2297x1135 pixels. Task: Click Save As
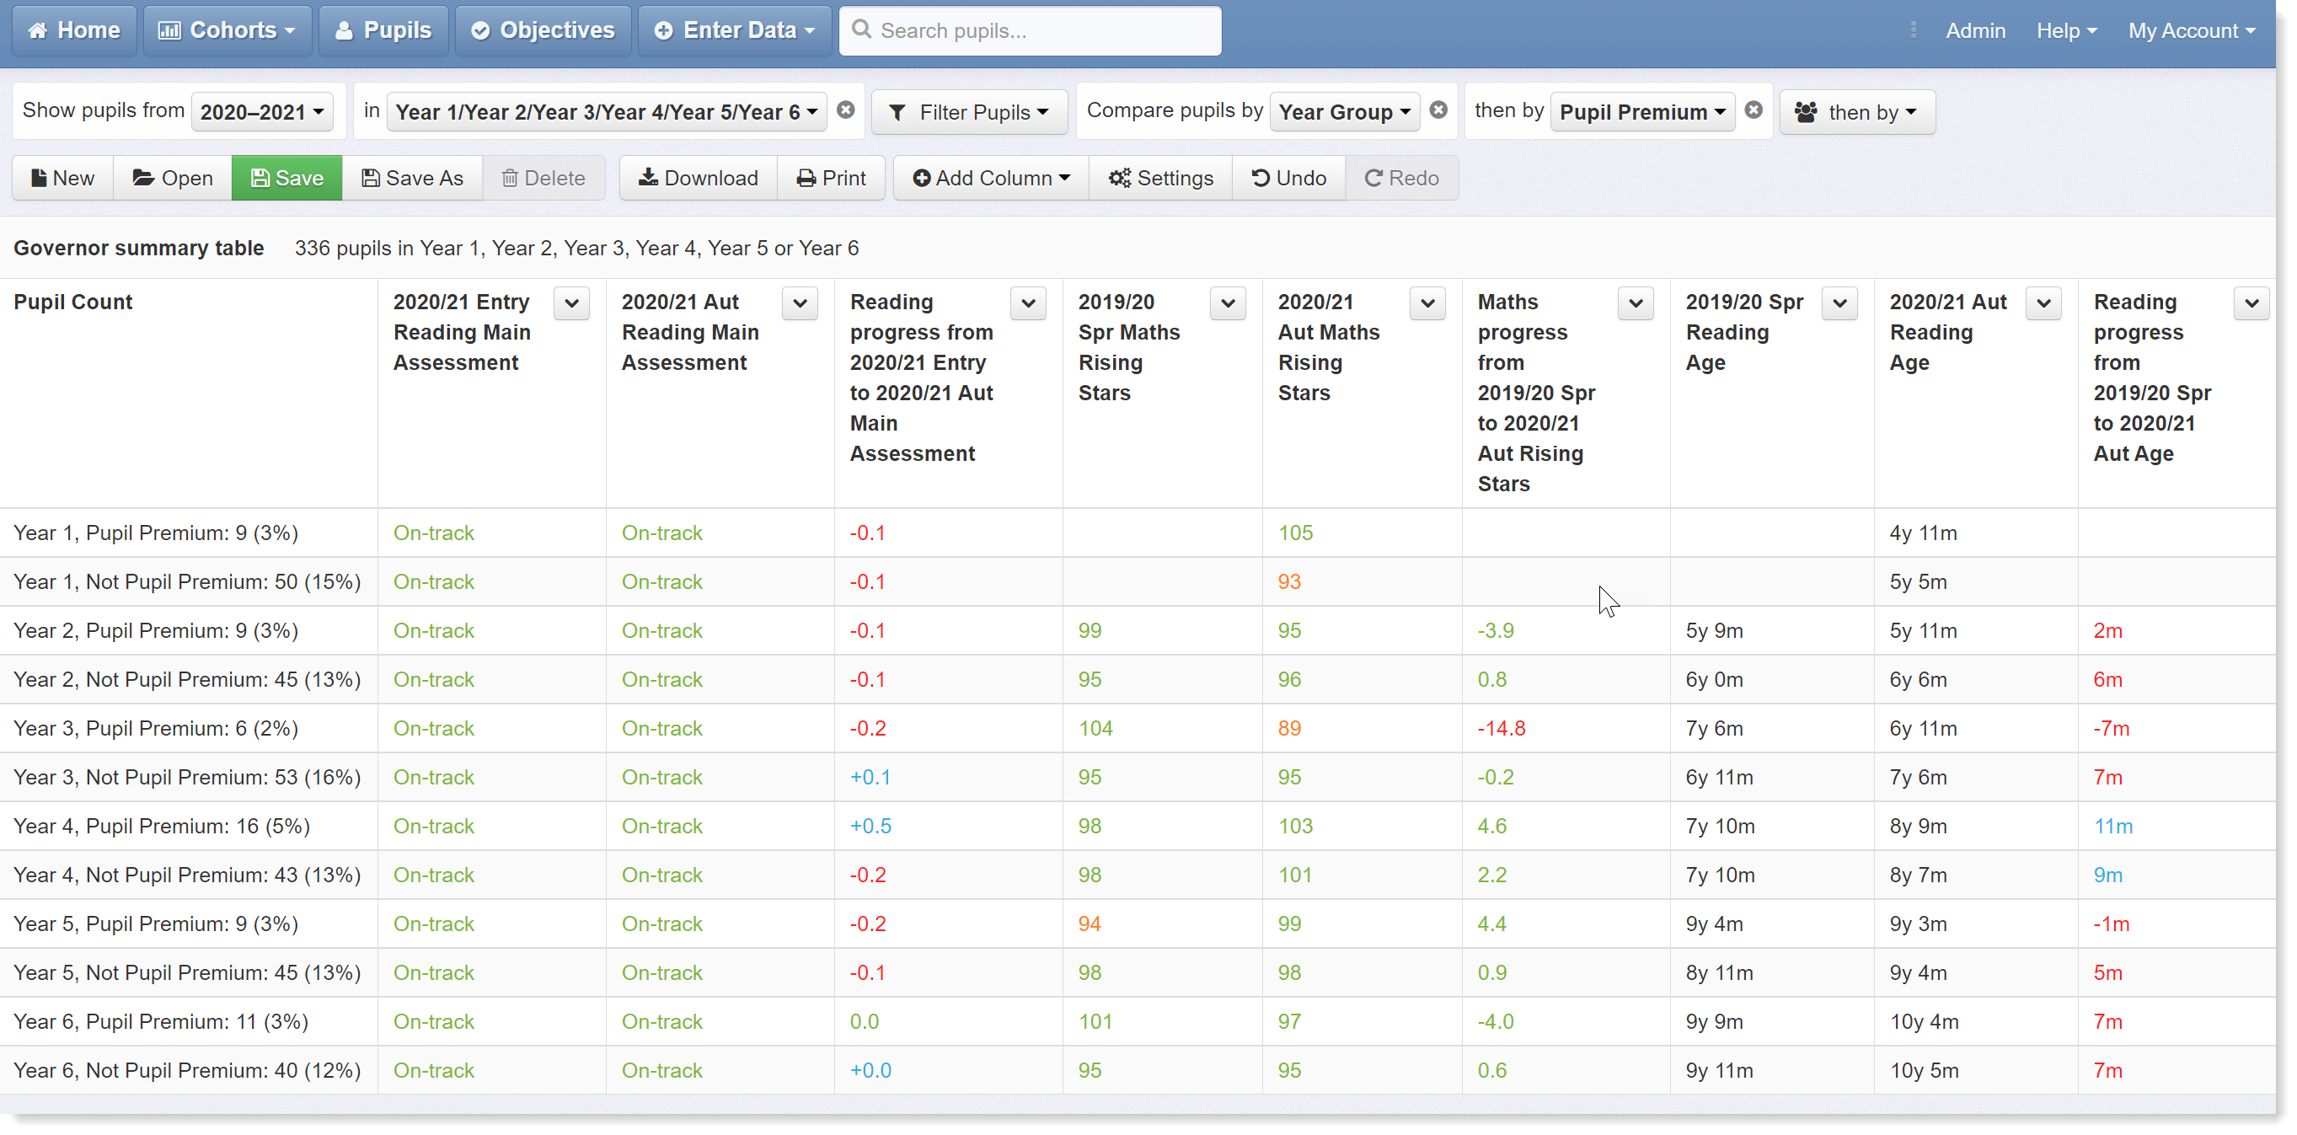412,179
